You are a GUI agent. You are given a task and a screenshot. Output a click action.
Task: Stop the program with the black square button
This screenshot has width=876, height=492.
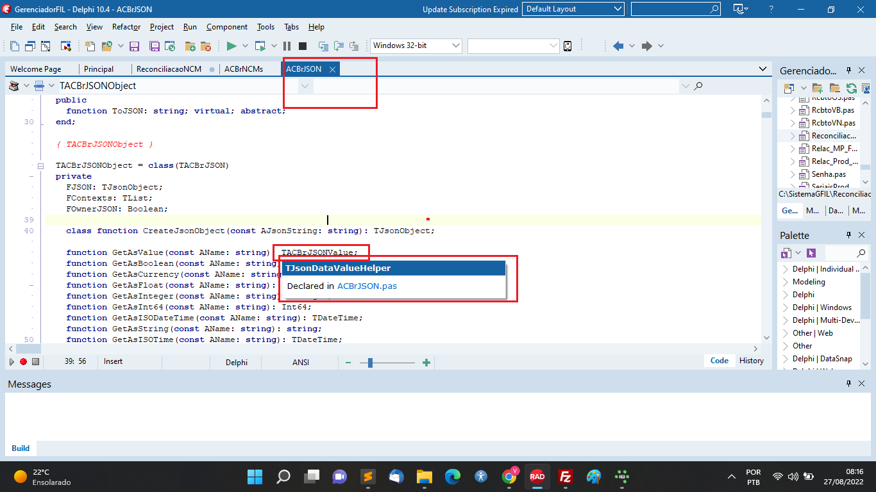[x=303, y=46]
